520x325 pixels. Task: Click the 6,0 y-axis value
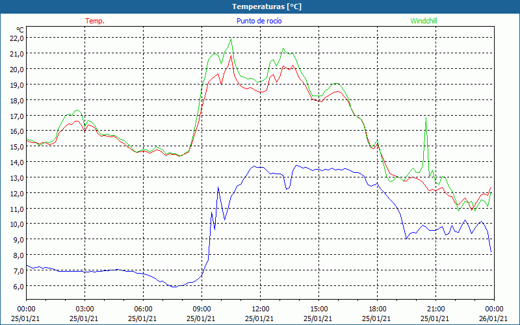pyautogui.click(x=19, y=286)
